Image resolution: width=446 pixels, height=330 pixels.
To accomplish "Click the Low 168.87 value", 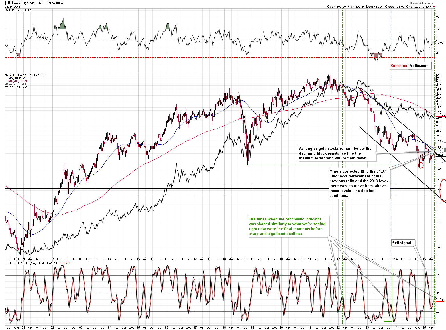I will [375, 7].
